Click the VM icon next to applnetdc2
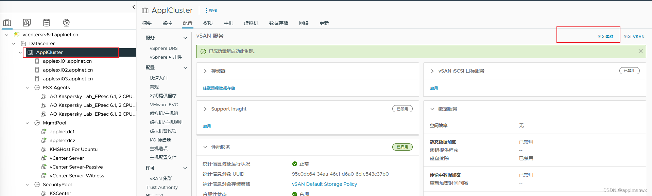 (x=44, y=140)
